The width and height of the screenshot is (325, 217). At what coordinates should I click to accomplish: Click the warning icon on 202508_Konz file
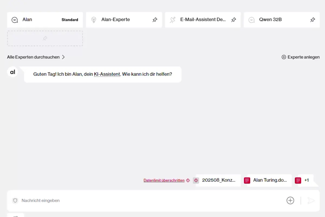pos(196,180)
